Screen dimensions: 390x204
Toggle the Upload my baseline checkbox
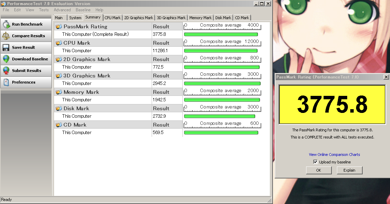click(315, 162)
